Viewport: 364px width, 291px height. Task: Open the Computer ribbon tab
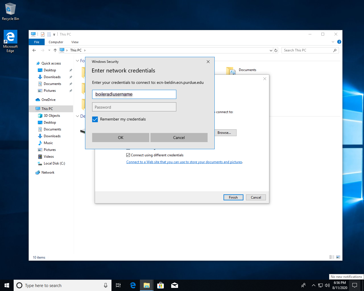coord(56,42)
